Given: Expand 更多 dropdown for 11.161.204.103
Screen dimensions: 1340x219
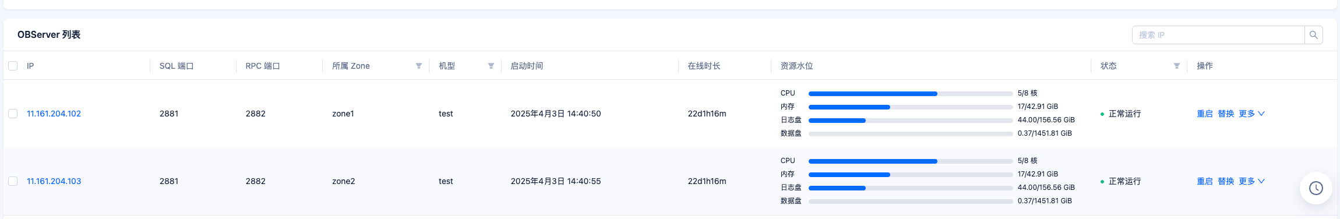Looking at the screenshot, I should 1251,181.
